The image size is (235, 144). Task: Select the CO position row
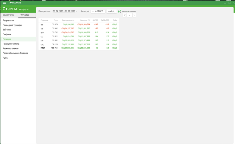79,37
